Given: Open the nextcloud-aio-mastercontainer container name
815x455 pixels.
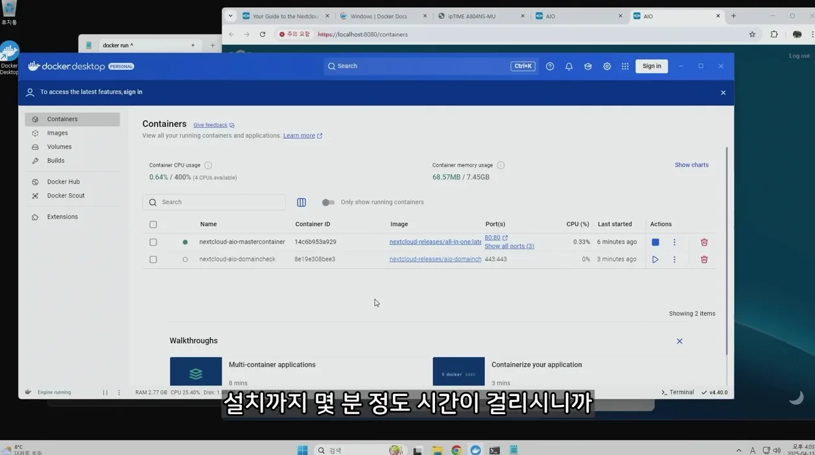Looking at the screenshot, I should tap(242, 242).
